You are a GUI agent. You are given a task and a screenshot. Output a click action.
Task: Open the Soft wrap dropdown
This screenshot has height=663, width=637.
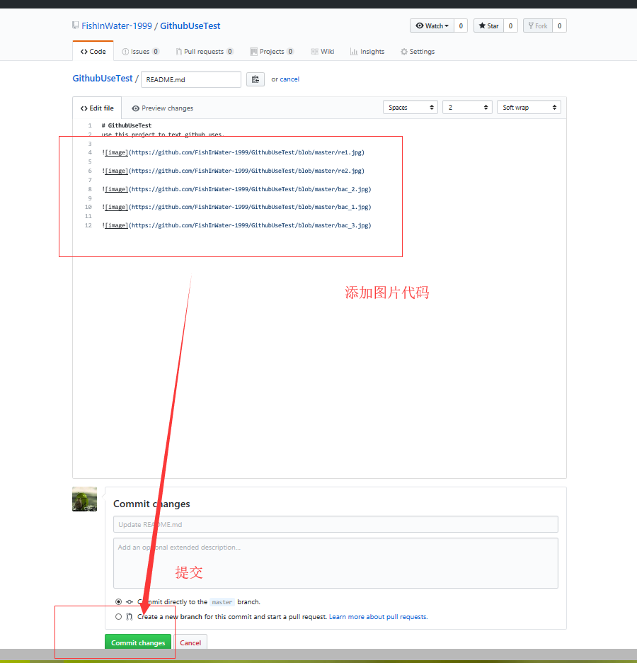click(528, 107)
